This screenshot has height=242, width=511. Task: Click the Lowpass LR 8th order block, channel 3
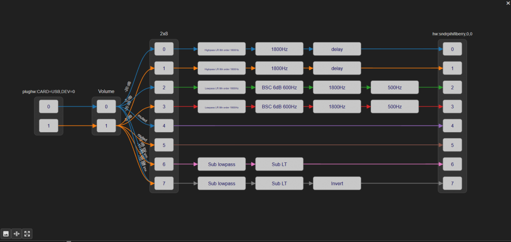(x=222, y=107)
